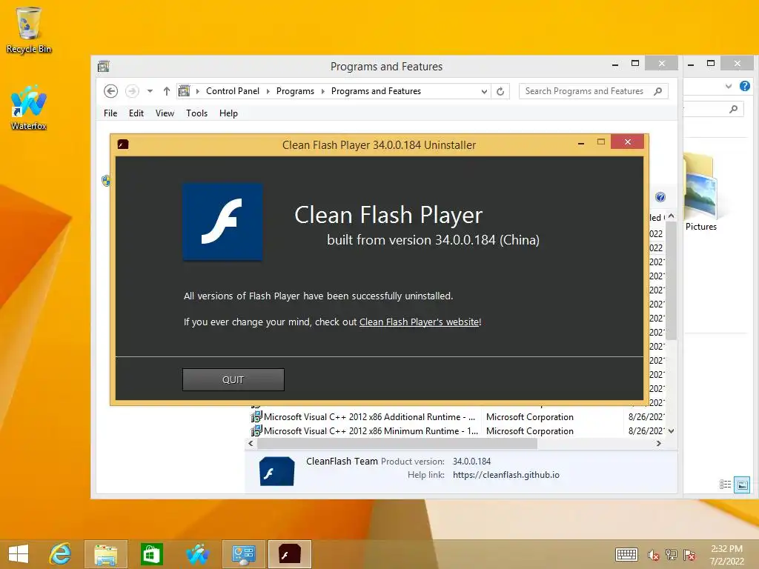Refresh the Programs and Features list
The height and width of the screenshot is (569, 759).
(500, 91)
